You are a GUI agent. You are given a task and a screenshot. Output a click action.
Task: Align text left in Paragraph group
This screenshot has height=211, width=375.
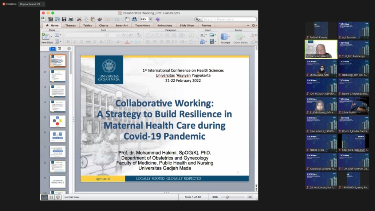pyautogui.click(x=148, y=42)
